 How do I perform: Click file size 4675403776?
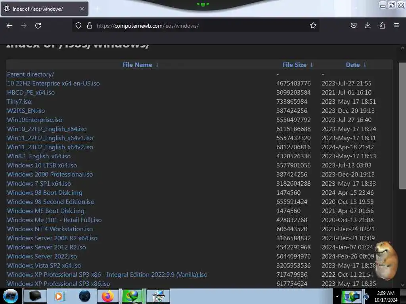[293, 84]
